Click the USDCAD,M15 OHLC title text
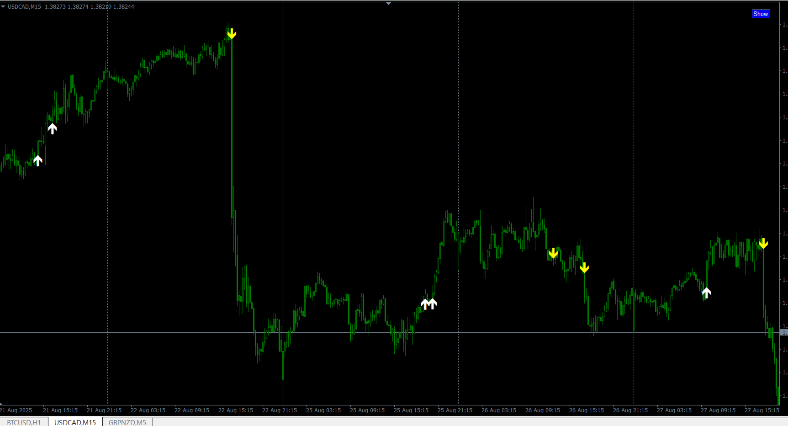 [71, 7]
